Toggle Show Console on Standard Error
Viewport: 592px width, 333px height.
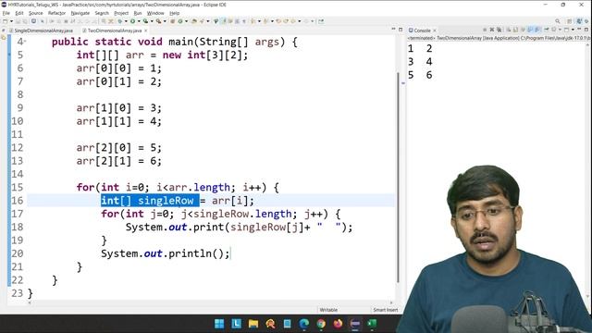click(x=537, y=30)
